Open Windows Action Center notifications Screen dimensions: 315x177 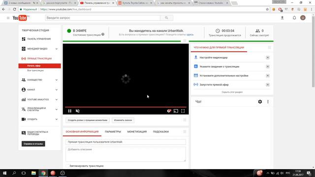click(309, 173)
